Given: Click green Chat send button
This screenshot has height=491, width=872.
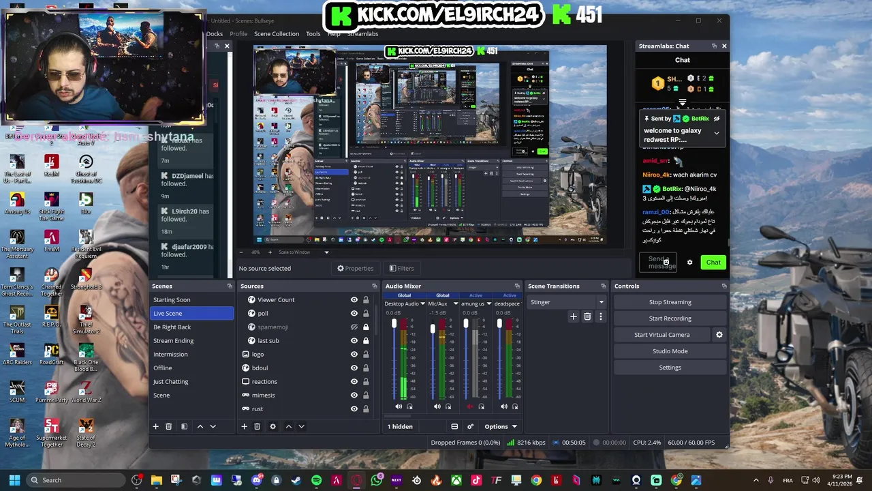Looking at the screenshot, I should (x=713, y=263).
